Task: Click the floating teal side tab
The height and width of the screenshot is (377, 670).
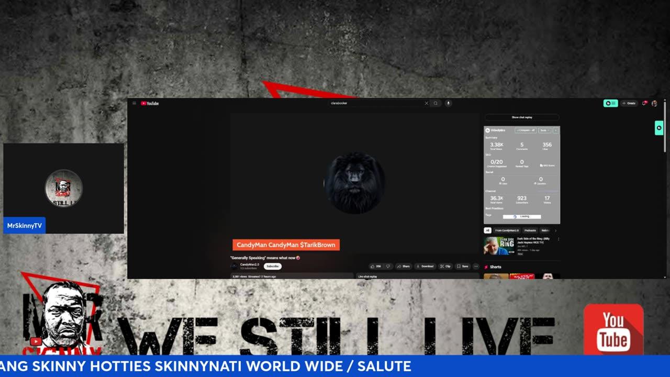Action: point(659,128)
